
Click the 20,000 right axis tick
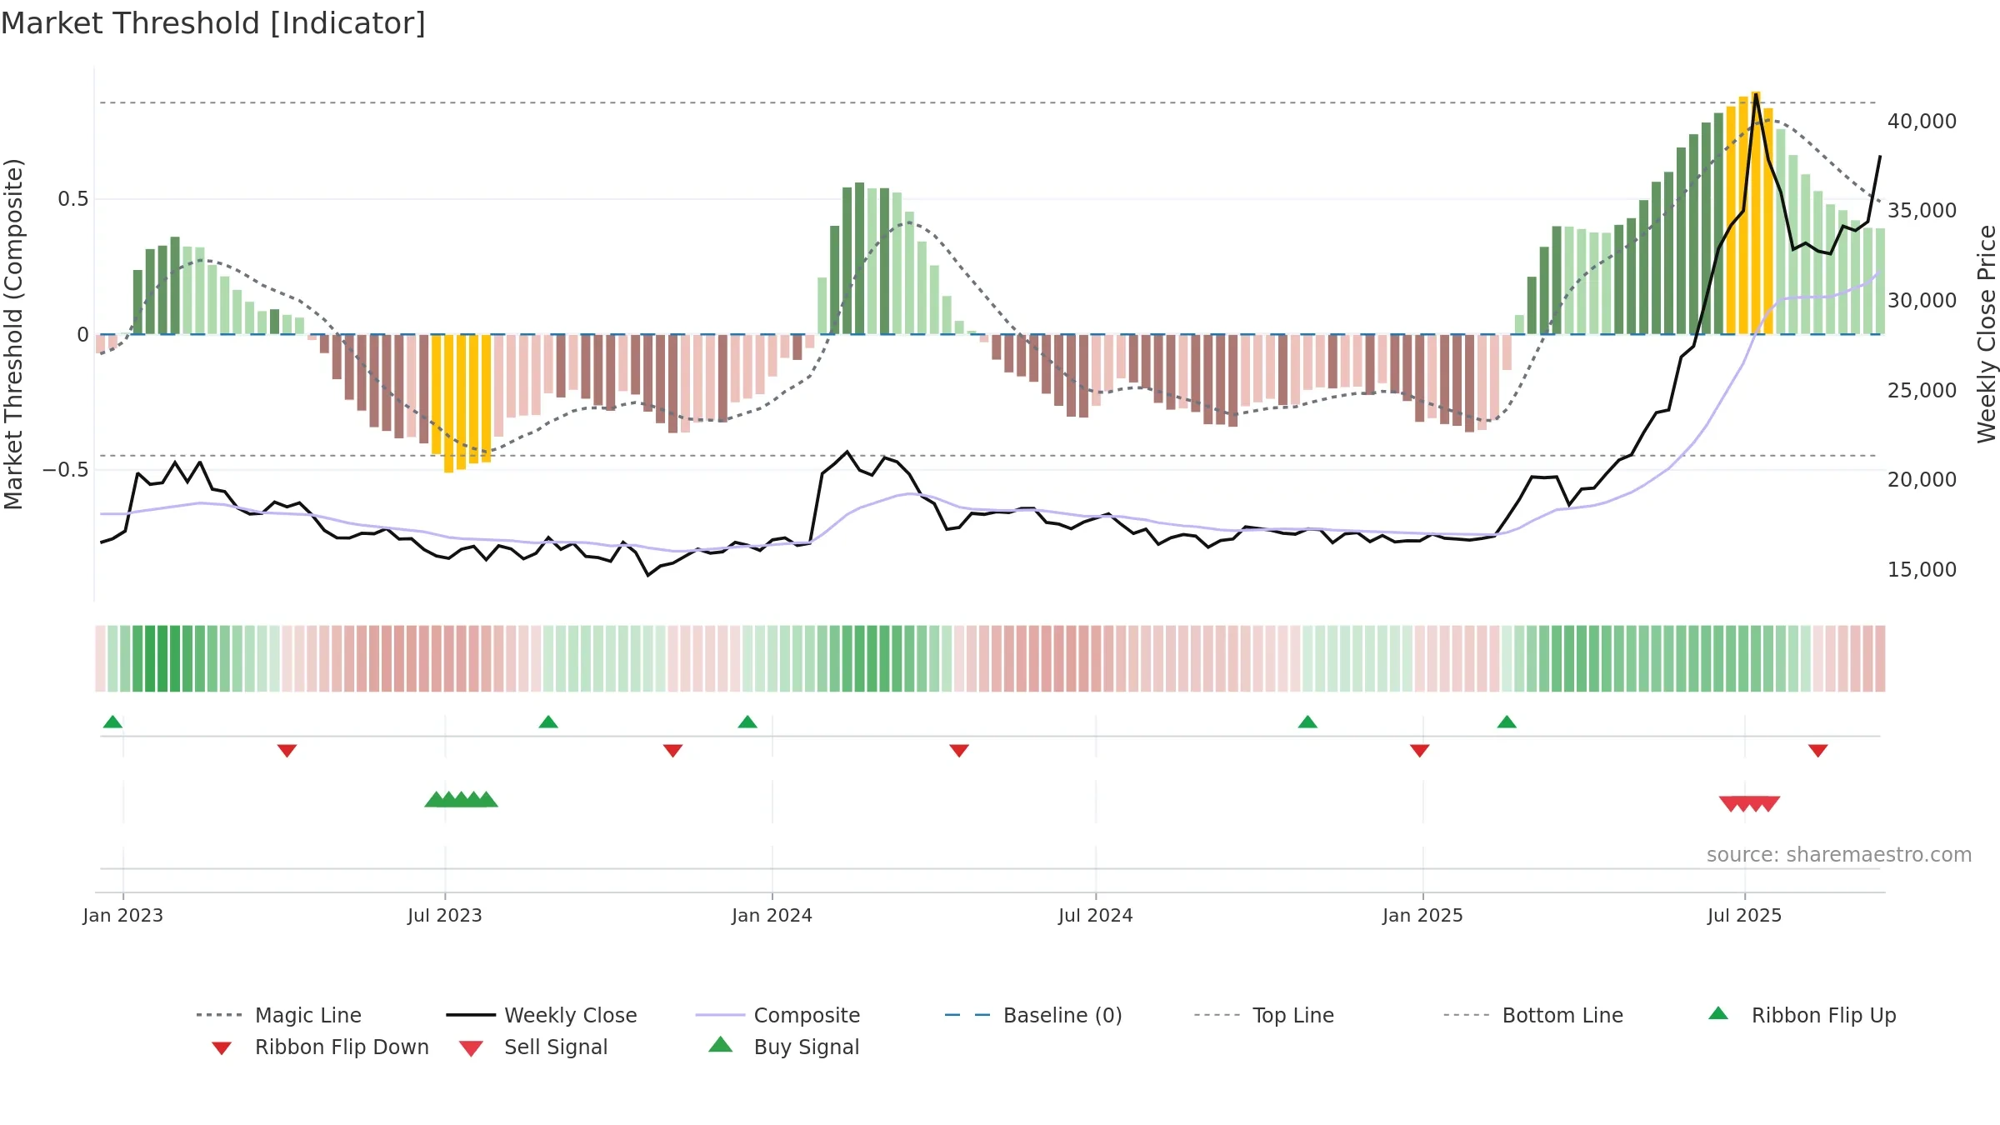pos(1922,480)
